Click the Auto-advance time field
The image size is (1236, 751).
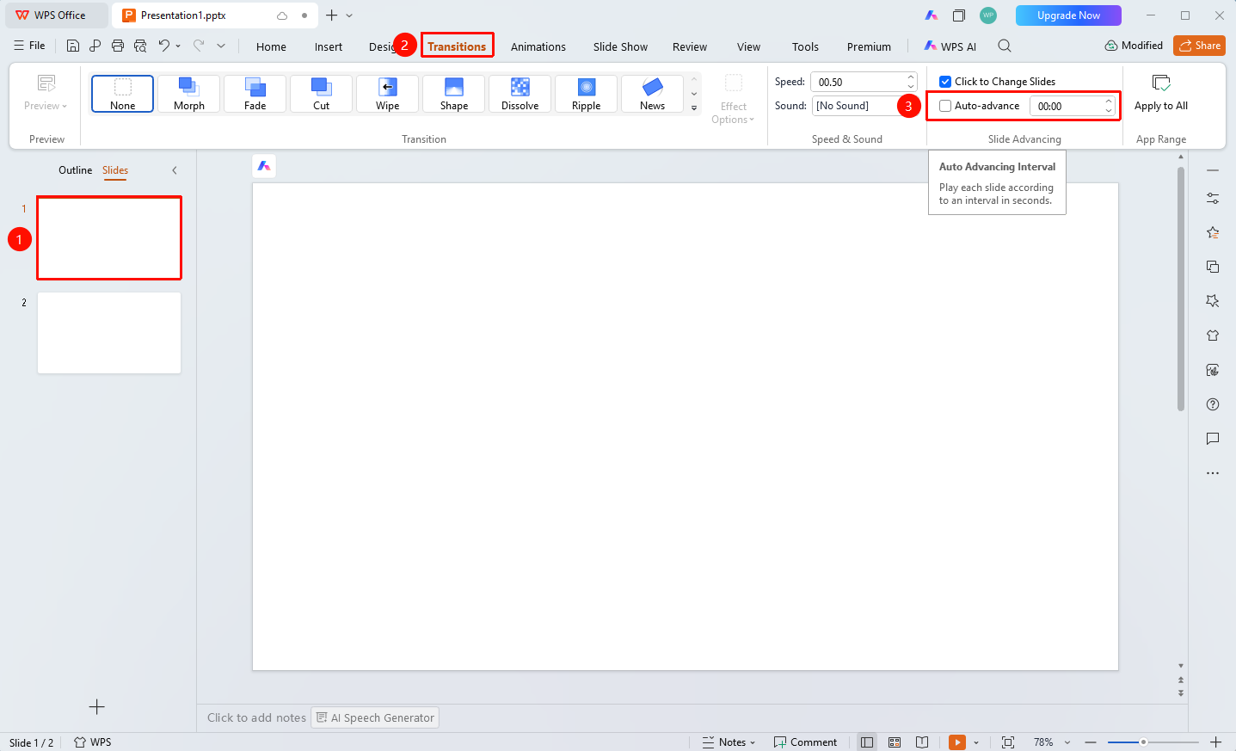pyautogui.click(x=1066, y=106)
